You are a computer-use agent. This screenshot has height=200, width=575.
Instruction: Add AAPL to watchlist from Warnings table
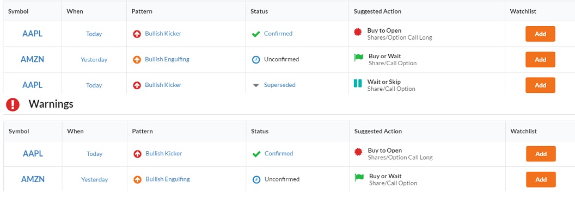pos(541,154)
